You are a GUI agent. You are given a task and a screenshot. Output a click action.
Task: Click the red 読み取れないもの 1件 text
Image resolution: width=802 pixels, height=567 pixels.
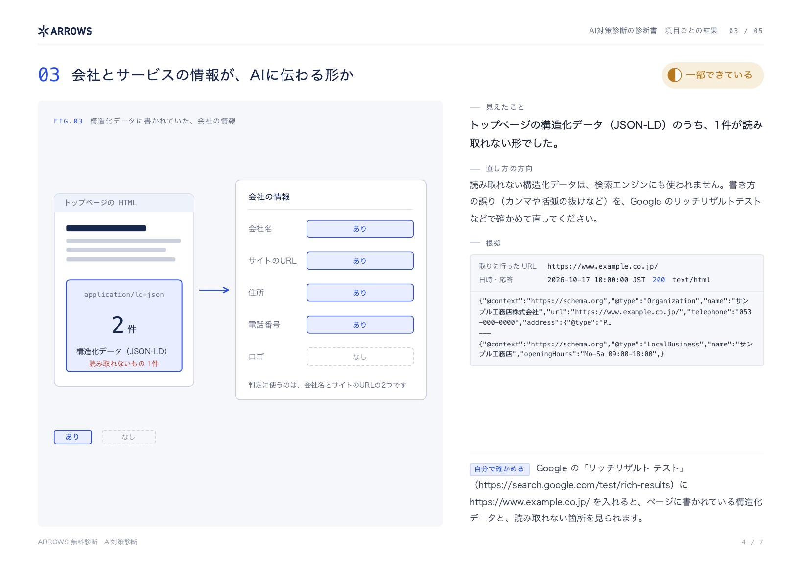coord(124,364)
